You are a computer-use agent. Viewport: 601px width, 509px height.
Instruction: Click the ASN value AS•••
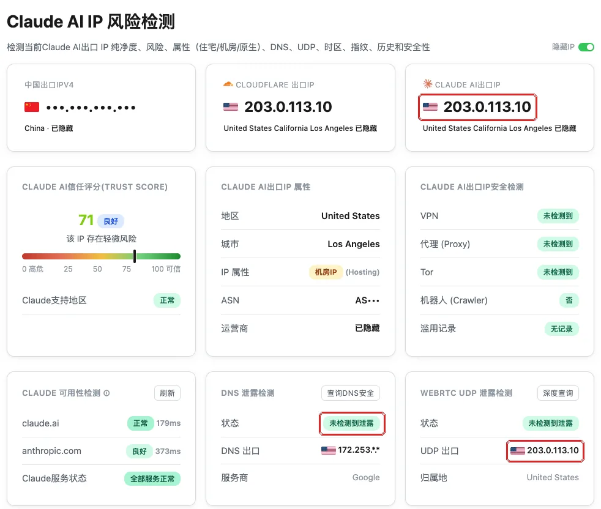click(x=367, y=300)
